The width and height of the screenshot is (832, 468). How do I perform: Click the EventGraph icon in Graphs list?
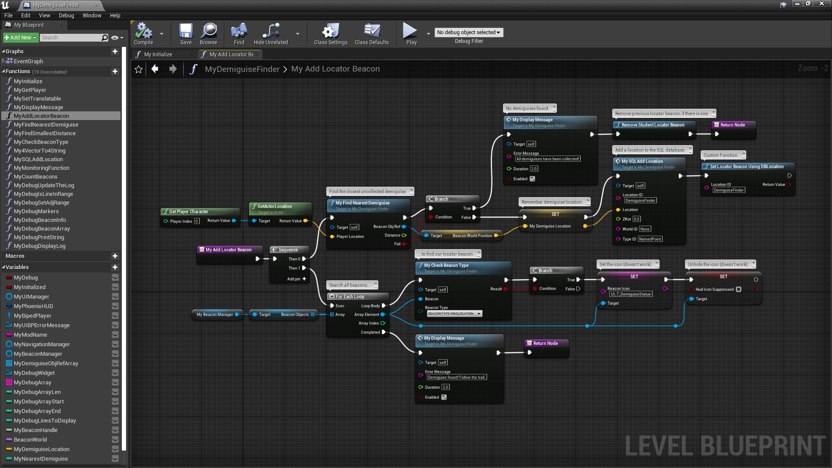(9, 62)
